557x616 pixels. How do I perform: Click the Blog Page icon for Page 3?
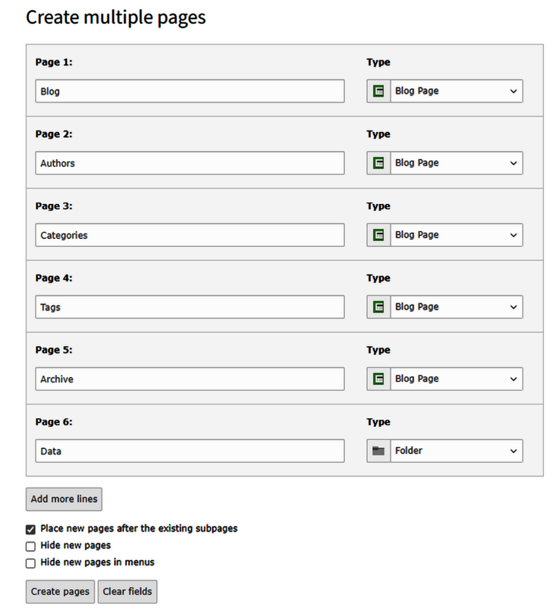click(378, 235)
